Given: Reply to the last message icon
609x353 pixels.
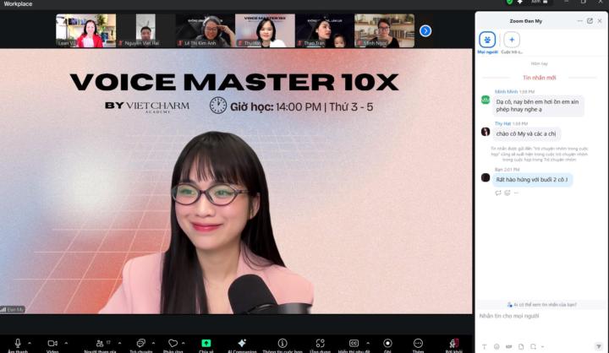Looking at the screenshot, I should (x=498, y=193).
